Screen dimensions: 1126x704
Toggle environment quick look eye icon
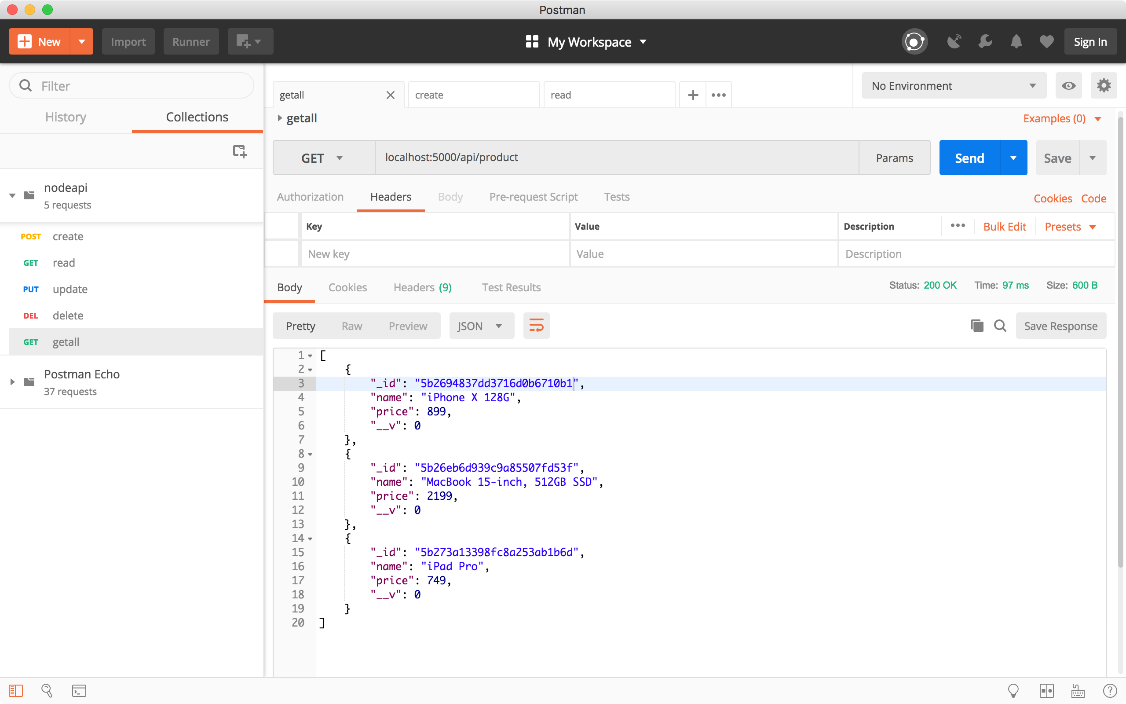1068,86
